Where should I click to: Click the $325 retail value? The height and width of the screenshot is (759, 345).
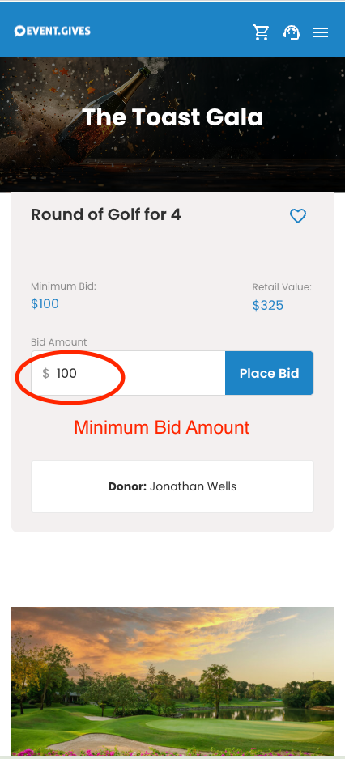[x=268, y=305]
